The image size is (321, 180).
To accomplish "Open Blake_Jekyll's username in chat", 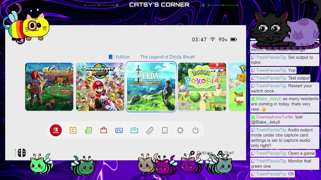I will click(268, 99).
